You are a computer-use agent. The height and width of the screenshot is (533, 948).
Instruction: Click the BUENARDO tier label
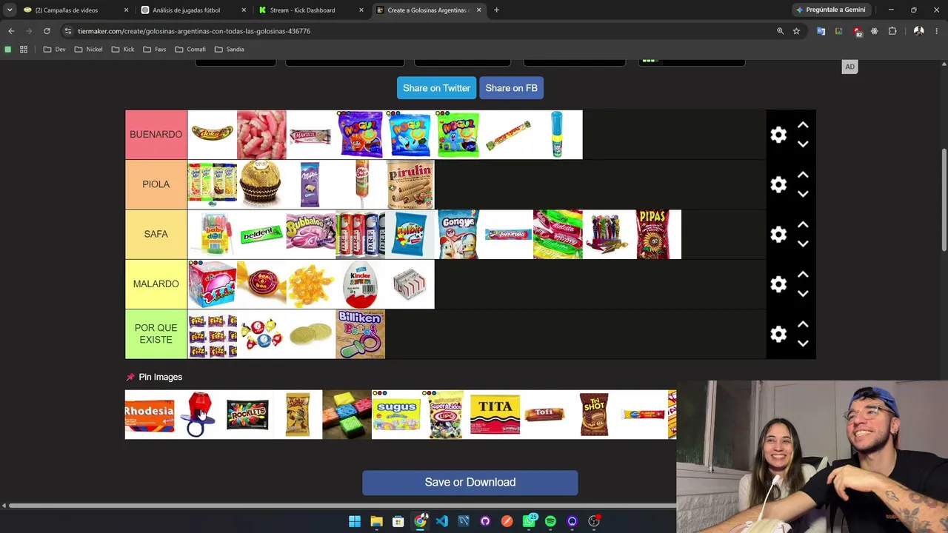[156, 135]
